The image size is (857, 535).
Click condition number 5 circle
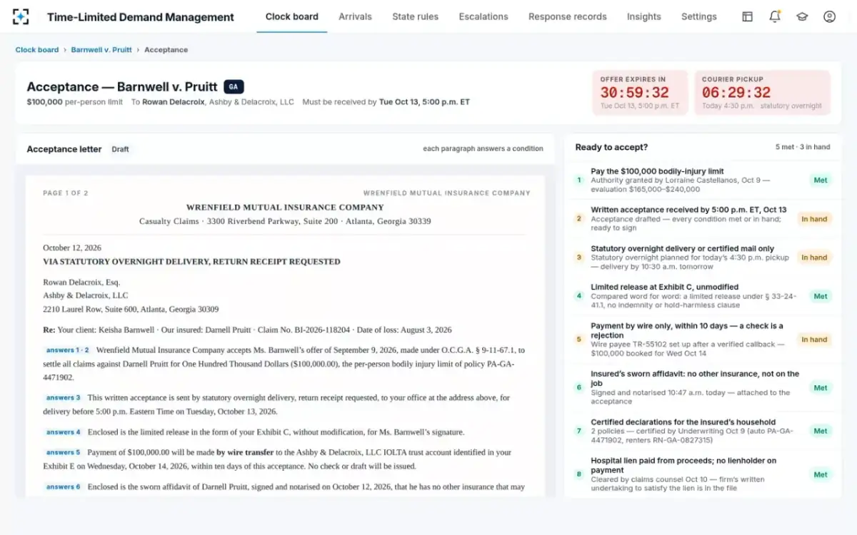click(x=579, y=340)
